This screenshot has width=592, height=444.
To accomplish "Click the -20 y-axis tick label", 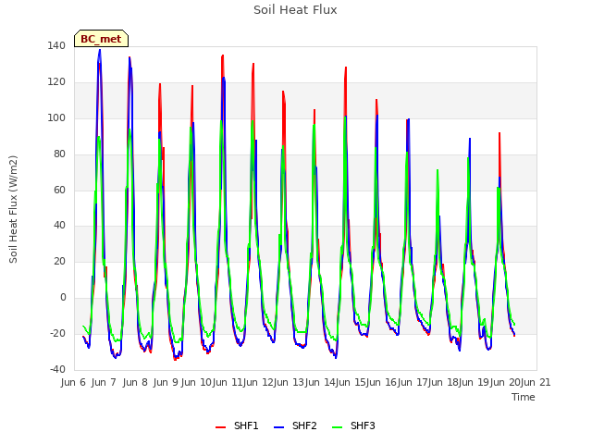I will click(57, 333).
